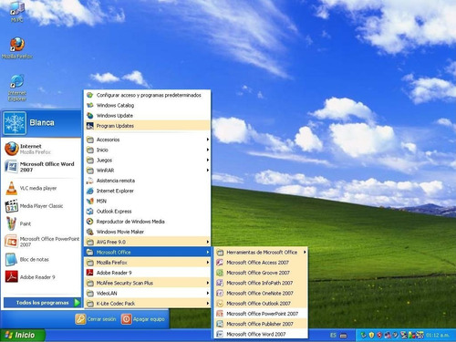Click Cerrar sesión button
The image size is (456, 342).
96,319
